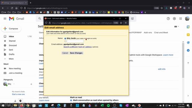Open Excel from taskbar
192x108 pixels.
click(102, 105)
